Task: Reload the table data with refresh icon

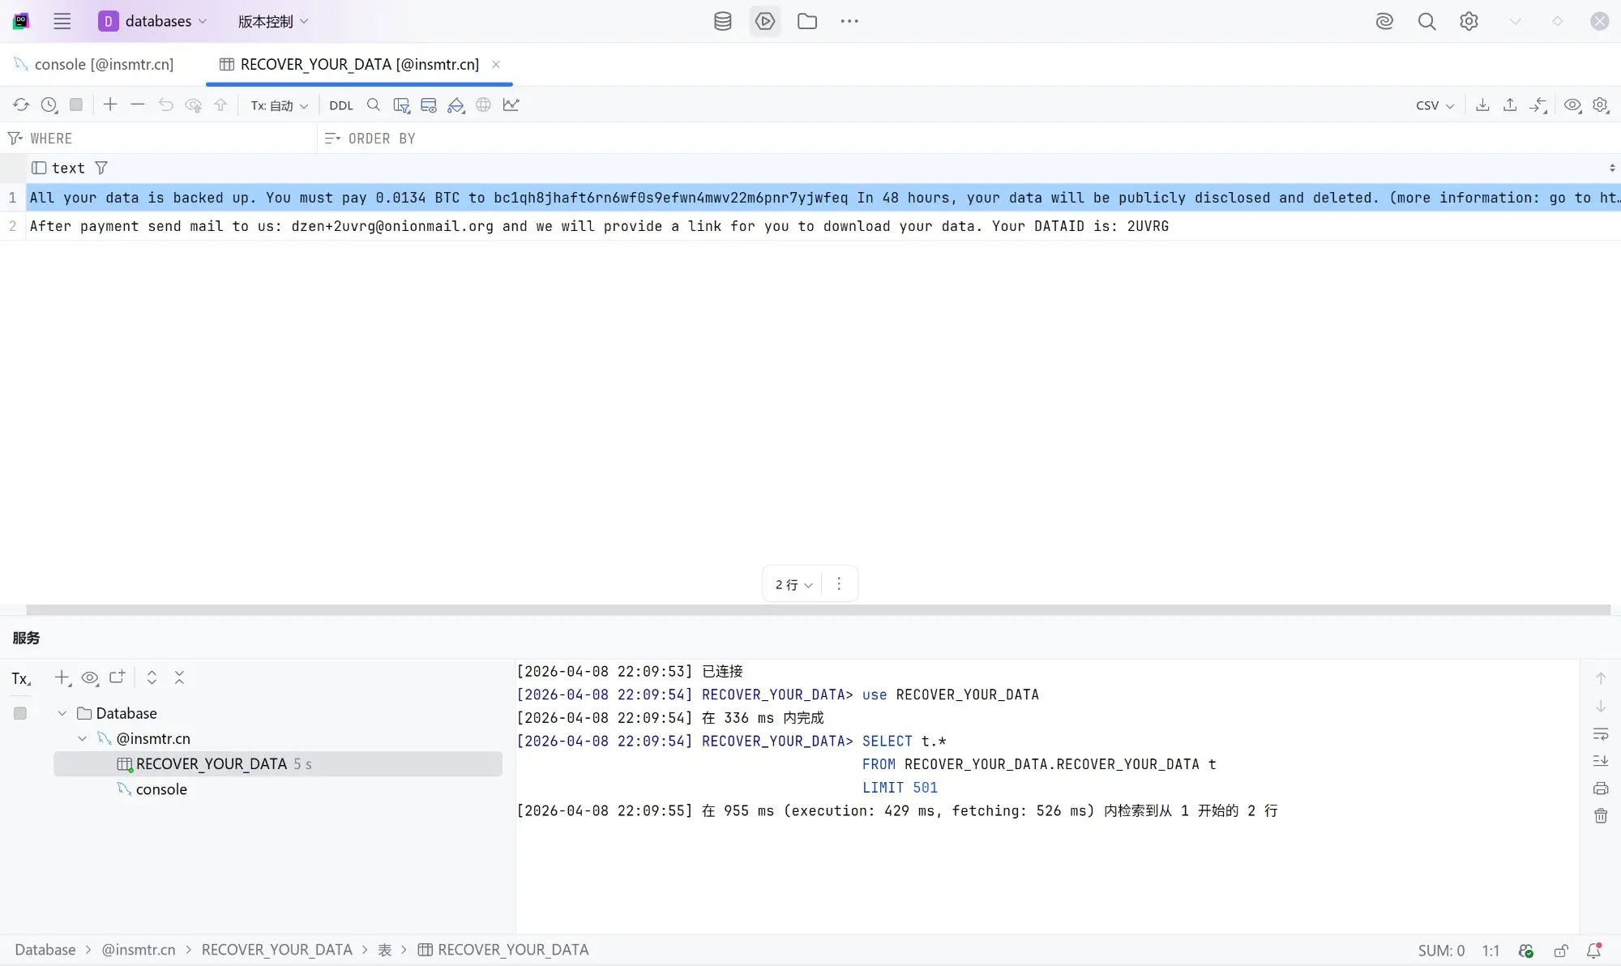Action: tap(21, 105)
